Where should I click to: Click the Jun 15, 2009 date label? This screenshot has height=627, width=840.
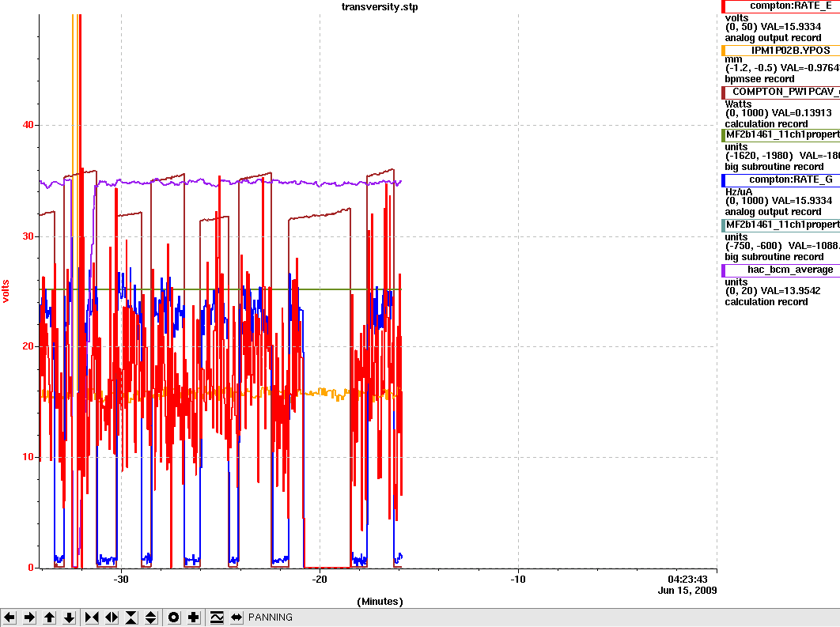point(687,591)
